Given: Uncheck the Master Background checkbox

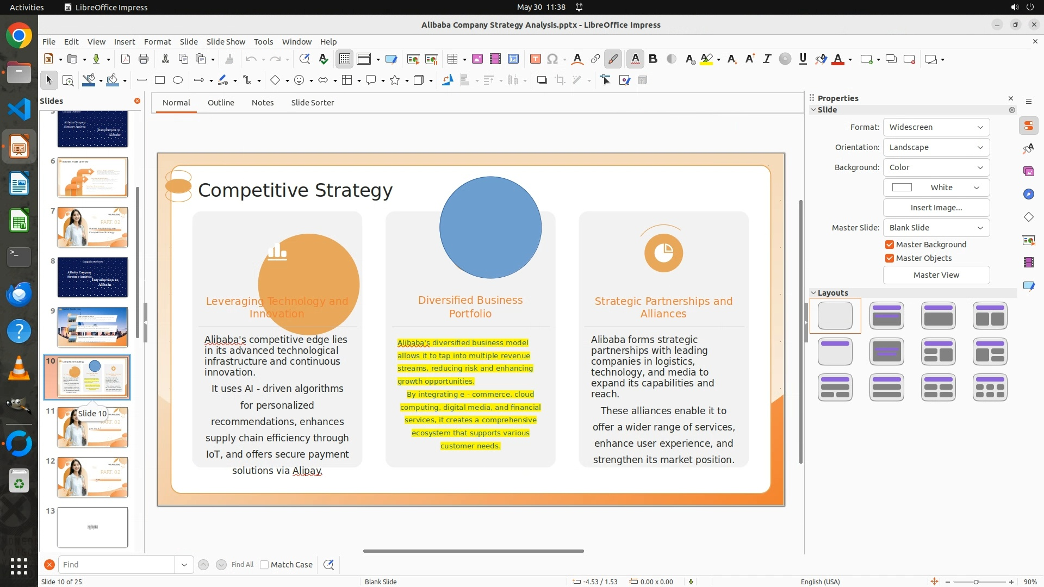Looking at the screenshot, I should 890,245.
